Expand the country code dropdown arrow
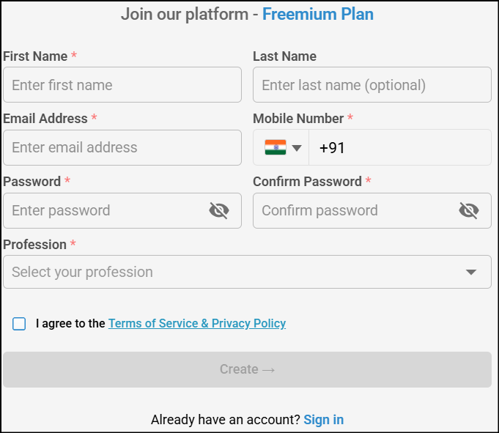The image size is (499, 433). tap(297, 148)
